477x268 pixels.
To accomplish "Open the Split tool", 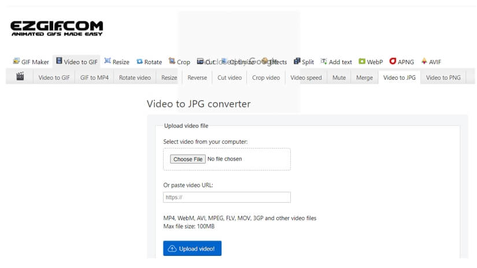I will [304, 62].
